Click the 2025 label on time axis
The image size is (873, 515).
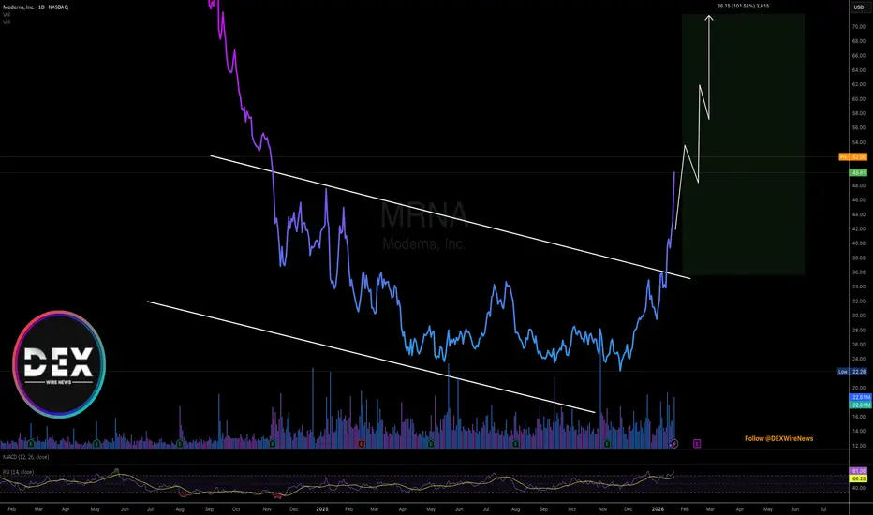coord(322,509)
